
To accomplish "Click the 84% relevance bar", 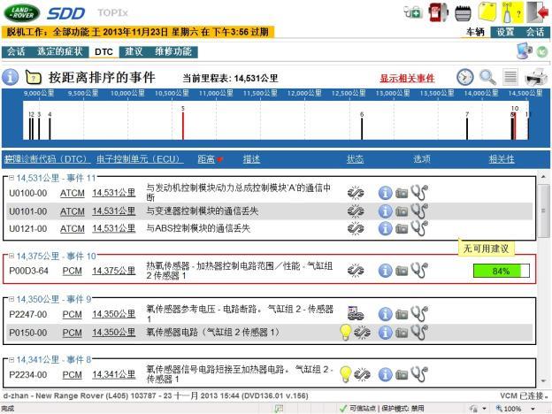I will (502, 271).
